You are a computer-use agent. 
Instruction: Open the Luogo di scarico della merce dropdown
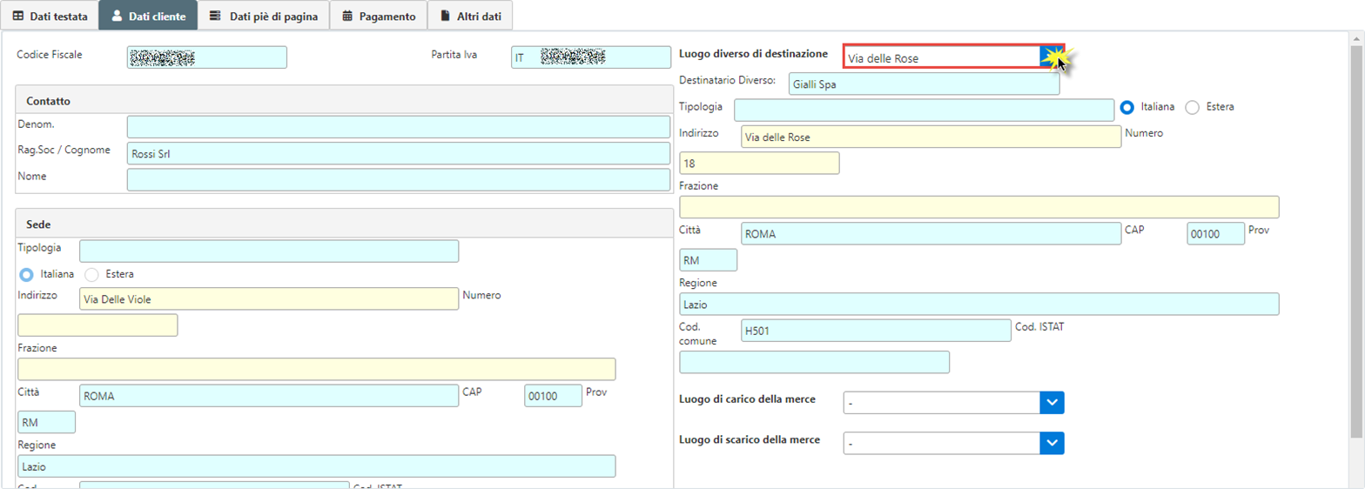[1052, 443]
